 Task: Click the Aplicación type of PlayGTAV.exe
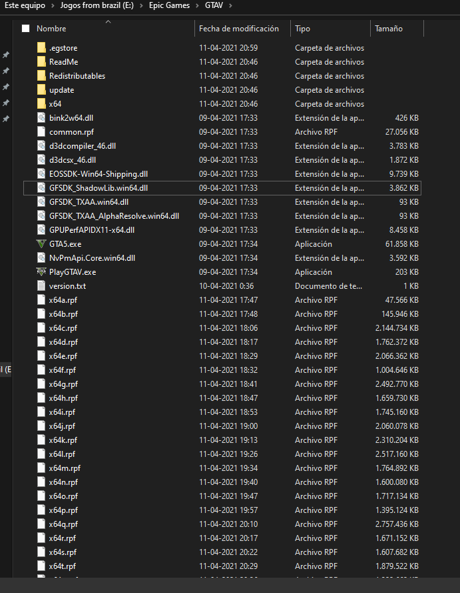[314, 272]
